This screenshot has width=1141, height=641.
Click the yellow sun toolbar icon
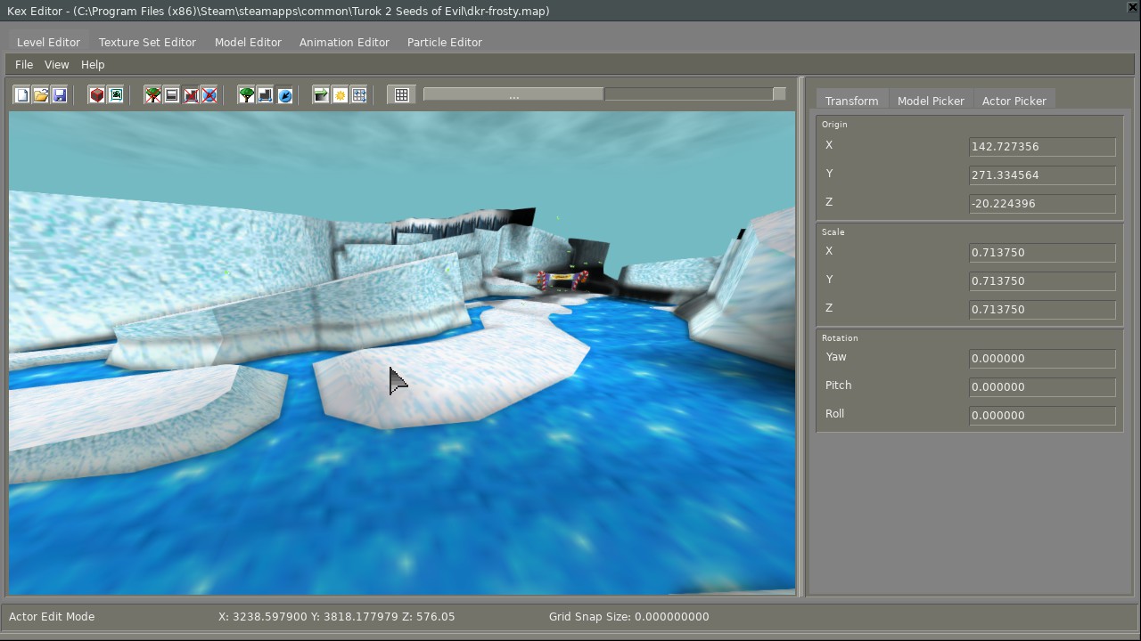340,95
